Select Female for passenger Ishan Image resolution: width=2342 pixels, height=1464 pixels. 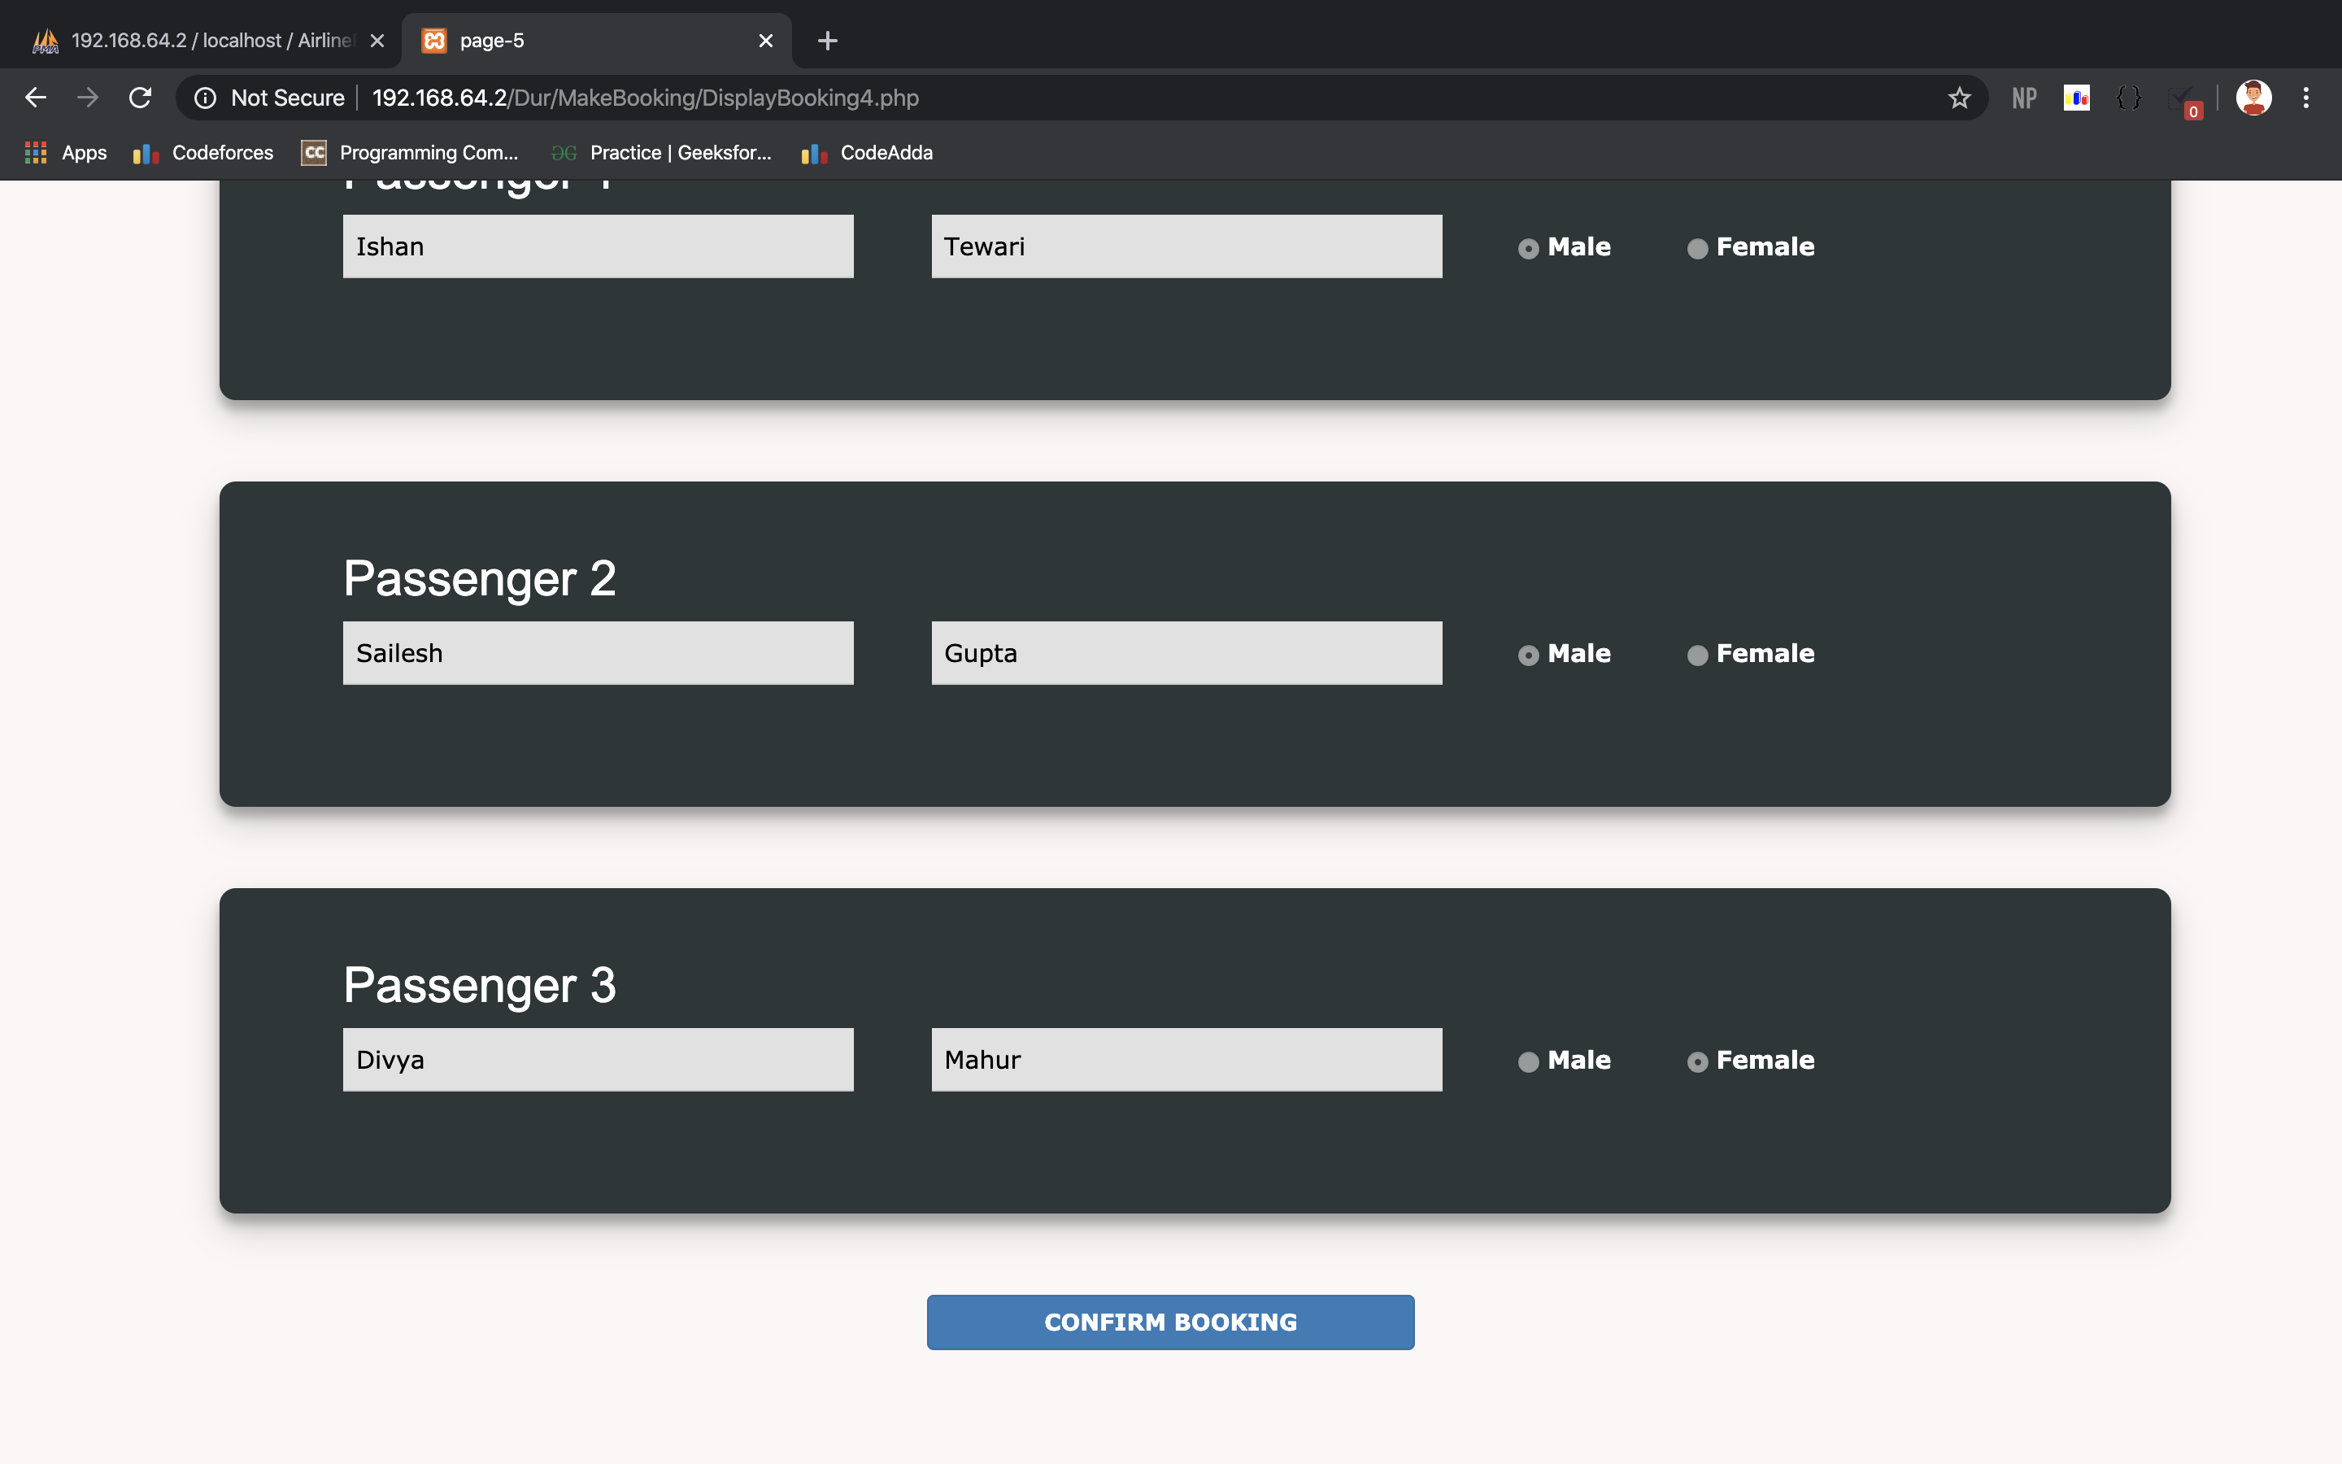point(1696,249)
